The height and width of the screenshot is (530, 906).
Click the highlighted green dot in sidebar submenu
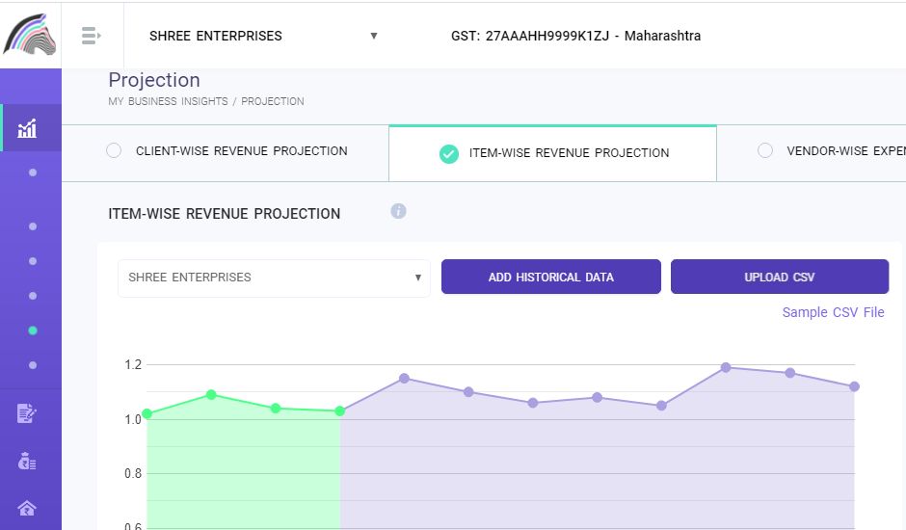(33, 331)
